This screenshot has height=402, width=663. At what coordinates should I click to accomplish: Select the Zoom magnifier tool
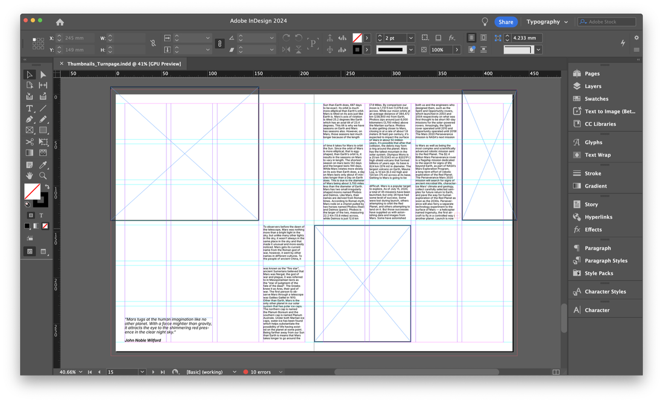(43, 175)
